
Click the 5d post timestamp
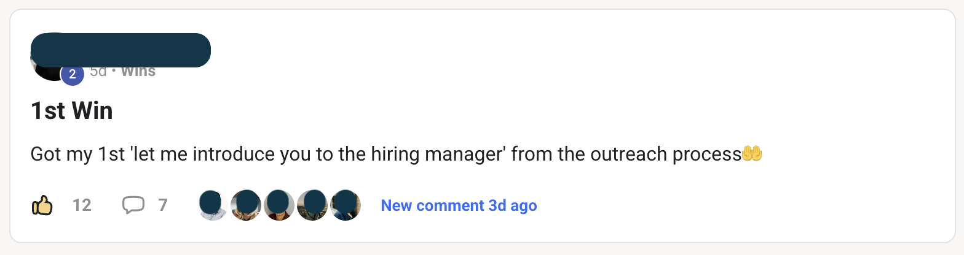point(98,71)
